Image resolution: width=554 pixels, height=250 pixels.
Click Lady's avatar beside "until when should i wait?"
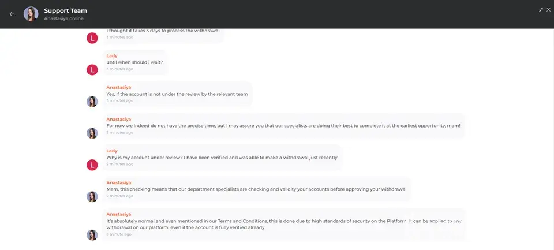92,70
